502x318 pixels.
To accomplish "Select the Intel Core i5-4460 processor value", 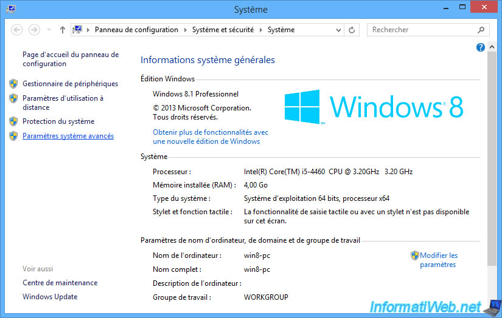I will (328, 172).
